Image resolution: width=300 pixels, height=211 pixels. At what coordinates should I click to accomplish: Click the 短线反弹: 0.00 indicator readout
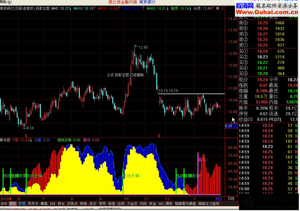[69, 140]
